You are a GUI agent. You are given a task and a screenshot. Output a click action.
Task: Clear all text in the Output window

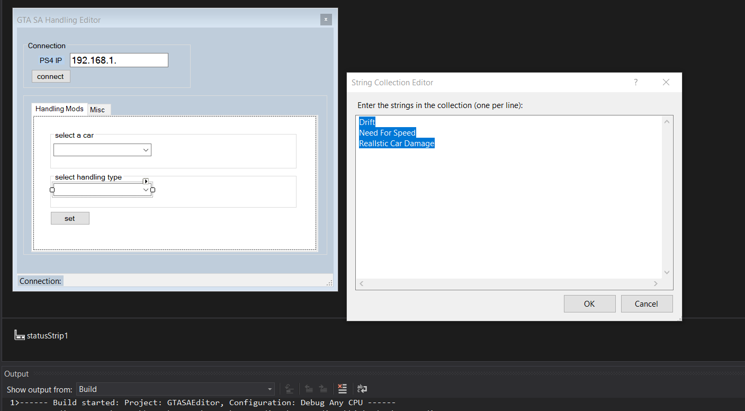pyautogui.click(x=342, y=389)
